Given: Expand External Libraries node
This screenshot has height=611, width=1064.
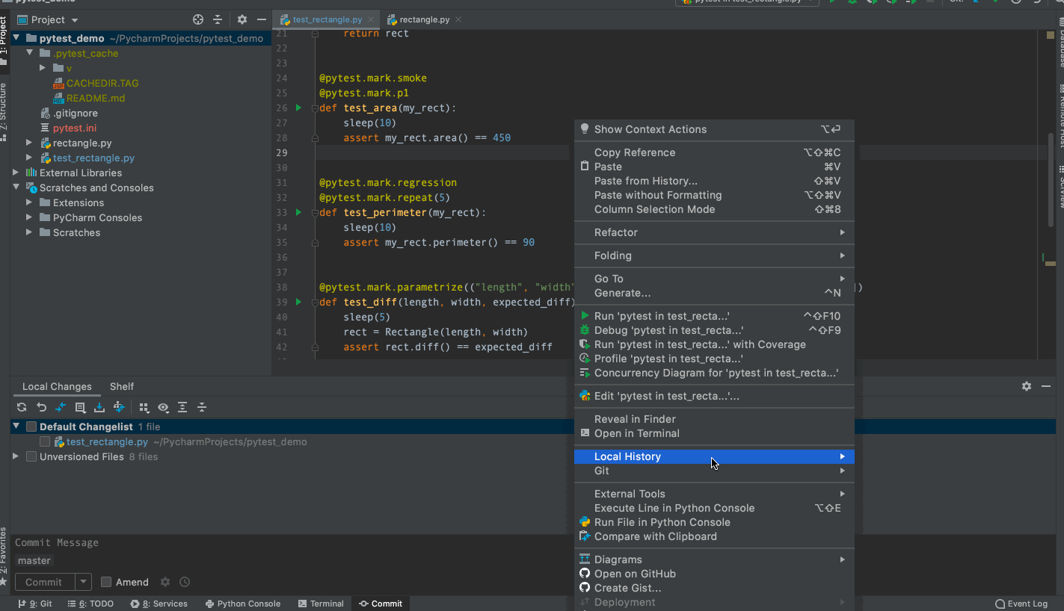Looking at the screenshot, I should 16,173.
